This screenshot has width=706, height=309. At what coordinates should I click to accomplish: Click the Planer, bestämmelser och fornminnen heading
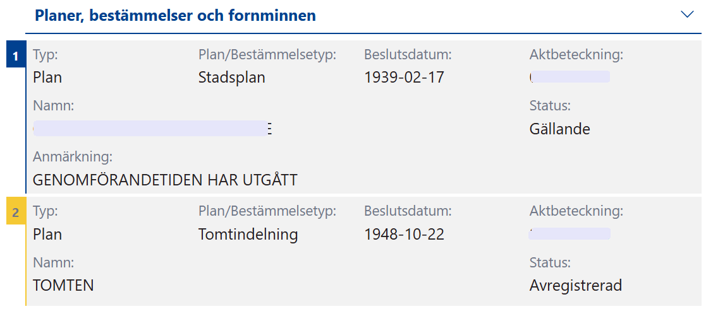click(x=176, y=16)
